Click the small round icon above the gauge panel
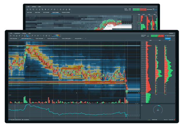 coord(142,105)
